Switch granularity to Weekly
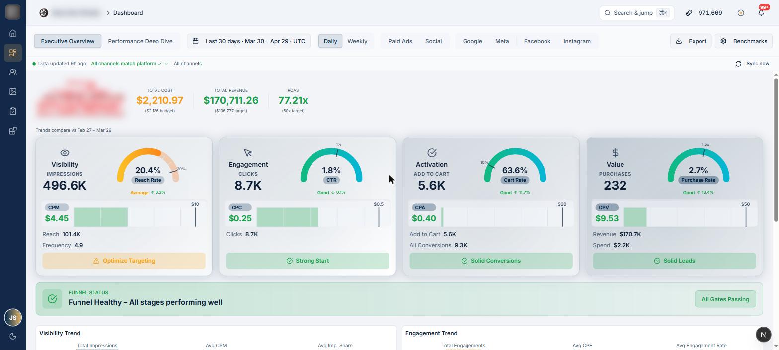 (357, 41)
